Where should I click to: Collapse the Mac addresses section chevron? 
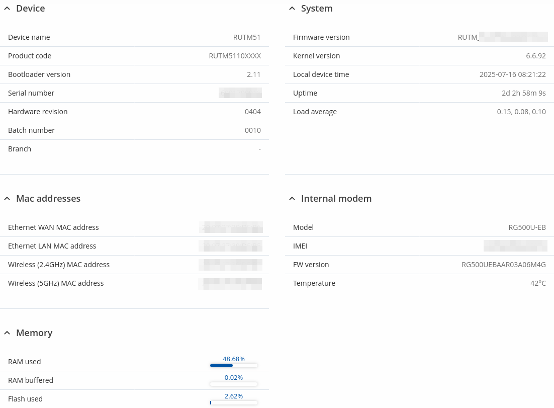(x=7, y=199)
